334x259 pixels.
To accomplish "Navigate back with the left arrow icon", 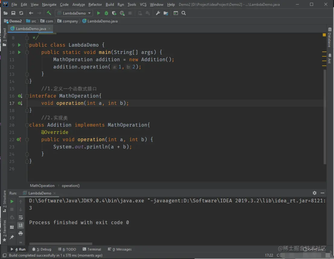I will pyautogui.click(x=31, y=13).
